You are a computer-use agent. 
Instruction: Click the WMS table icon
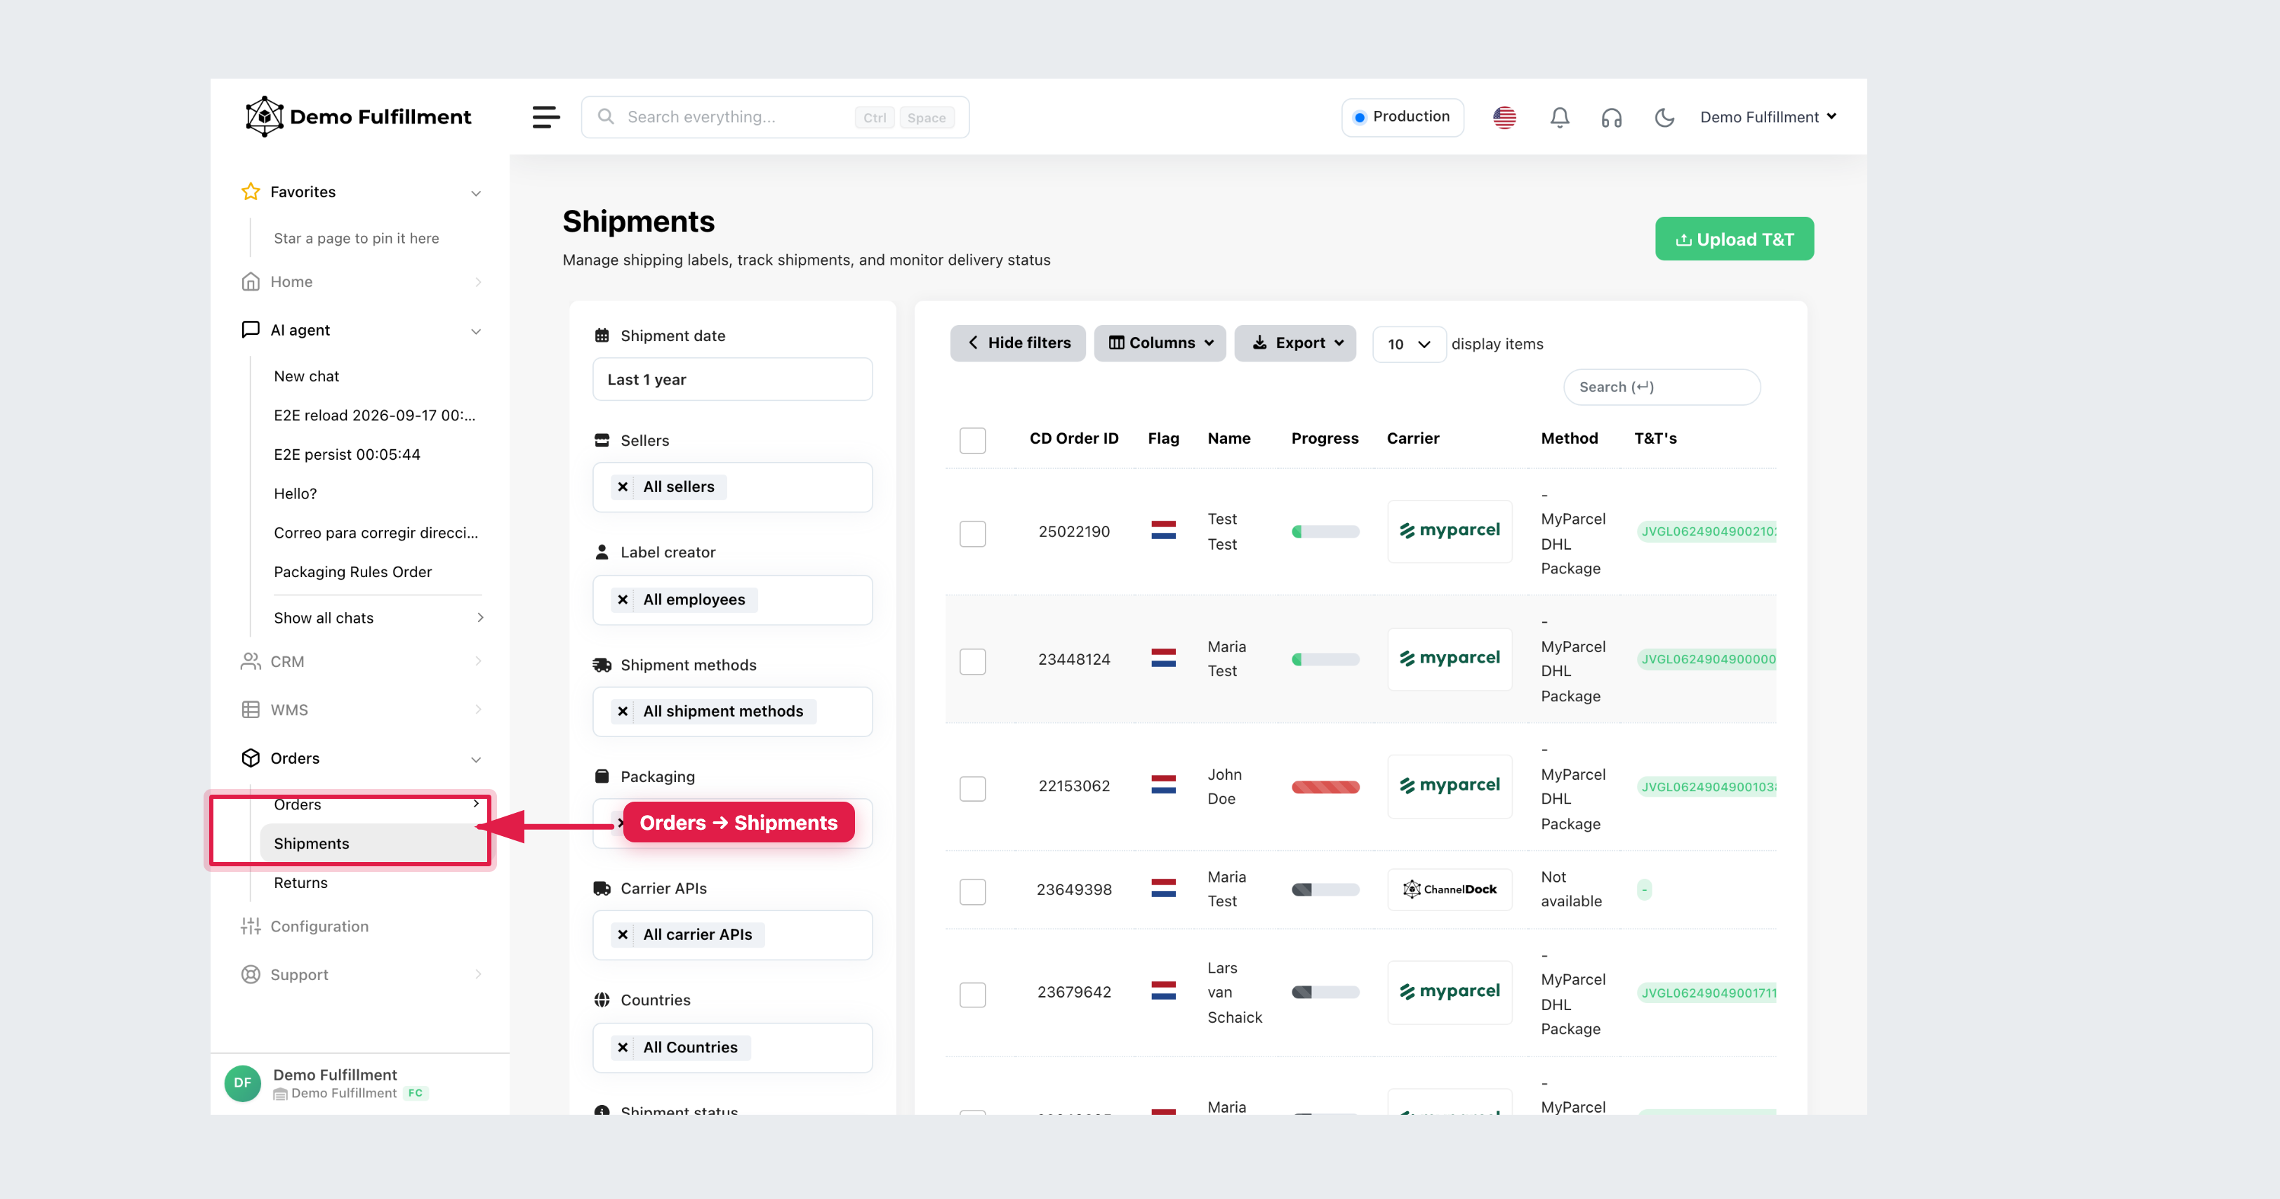(x=251, y=710)
